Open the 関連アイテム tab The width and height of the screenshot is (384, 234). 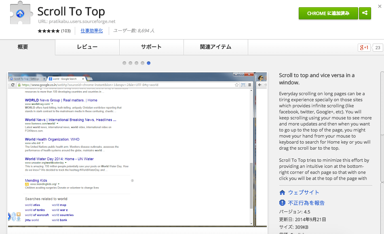[x=215, y=47]
